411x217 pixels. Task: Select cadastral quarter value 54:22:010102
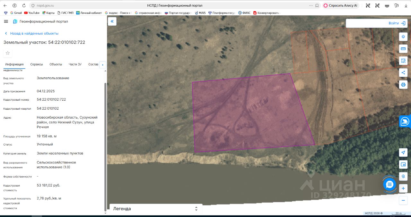(x=48, y=108)
